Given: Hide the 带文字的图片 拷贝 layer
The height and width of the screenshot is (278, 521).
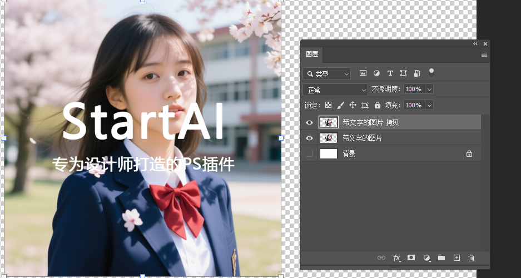Looking at the screenshot, I should coord(310,122).
